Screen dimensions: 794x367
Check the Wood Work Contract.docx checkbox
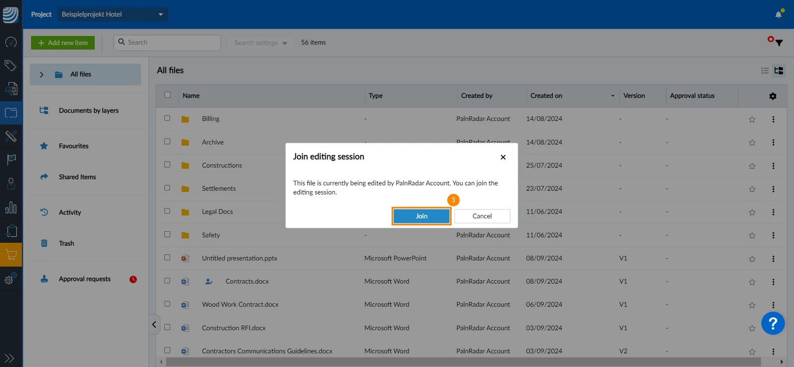coord(167,304)
